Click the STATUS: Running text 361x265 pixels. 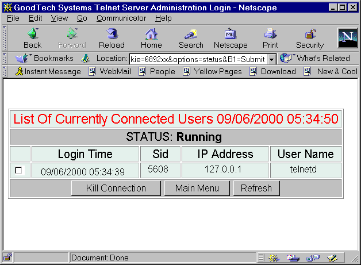coord(174,137)
